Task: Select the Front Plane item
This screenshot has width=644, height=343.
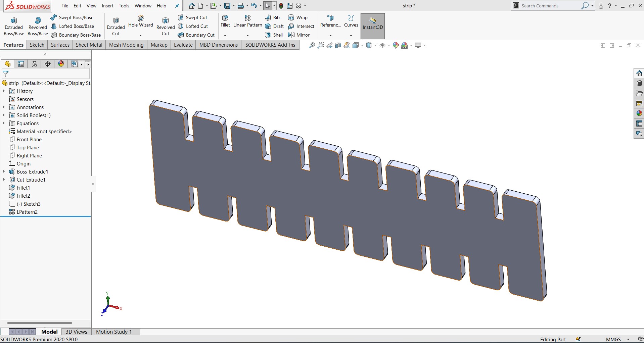Action: click(26, 139)
